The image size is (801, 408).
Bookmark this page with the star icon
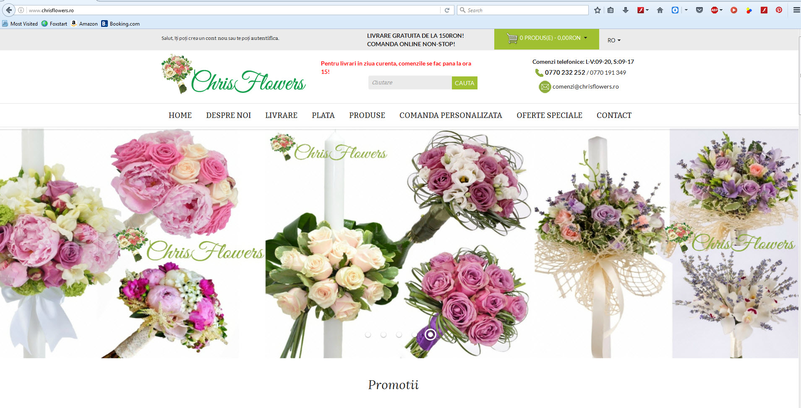(597, 10)
